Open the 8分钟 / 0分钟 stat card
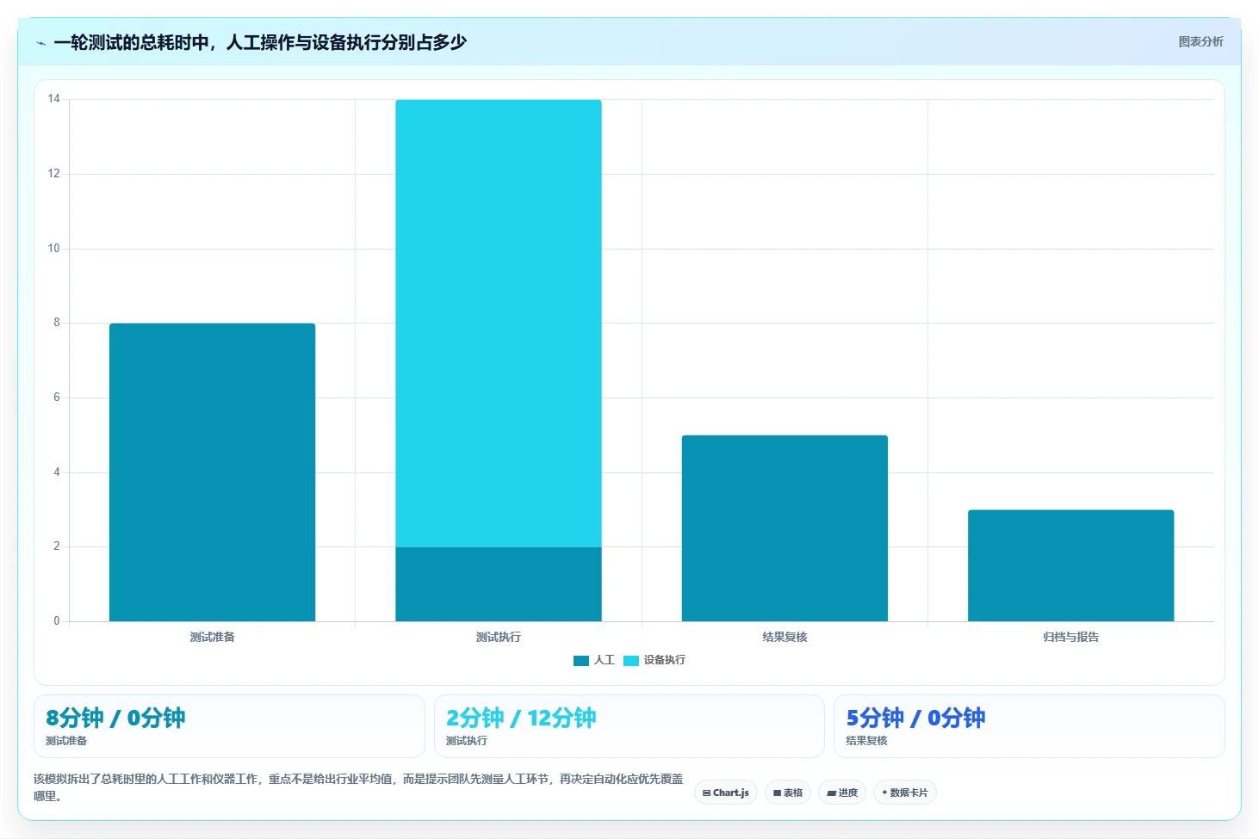The image size is (1259, 839). 229,726
